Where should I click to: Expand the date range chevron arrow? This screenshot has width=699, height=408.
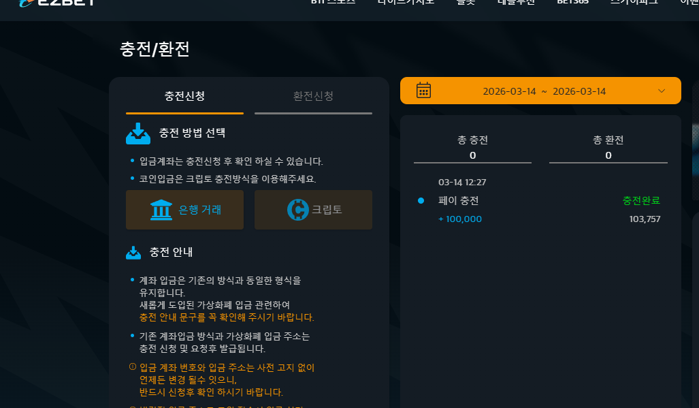click(x=662, y=91)
